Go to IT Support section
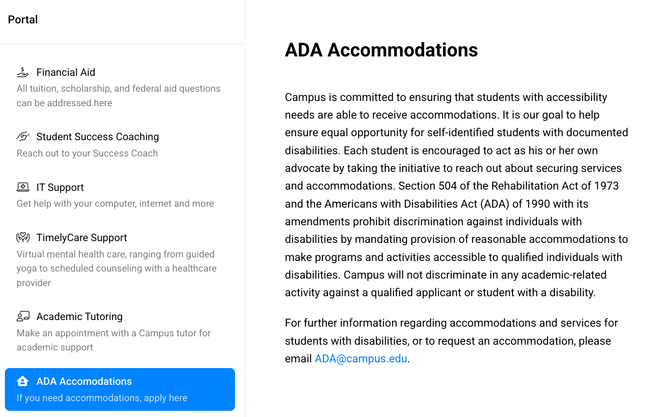The height and width of the screenshot is (417, 657). pyautogui.click(x=60, y=187)
